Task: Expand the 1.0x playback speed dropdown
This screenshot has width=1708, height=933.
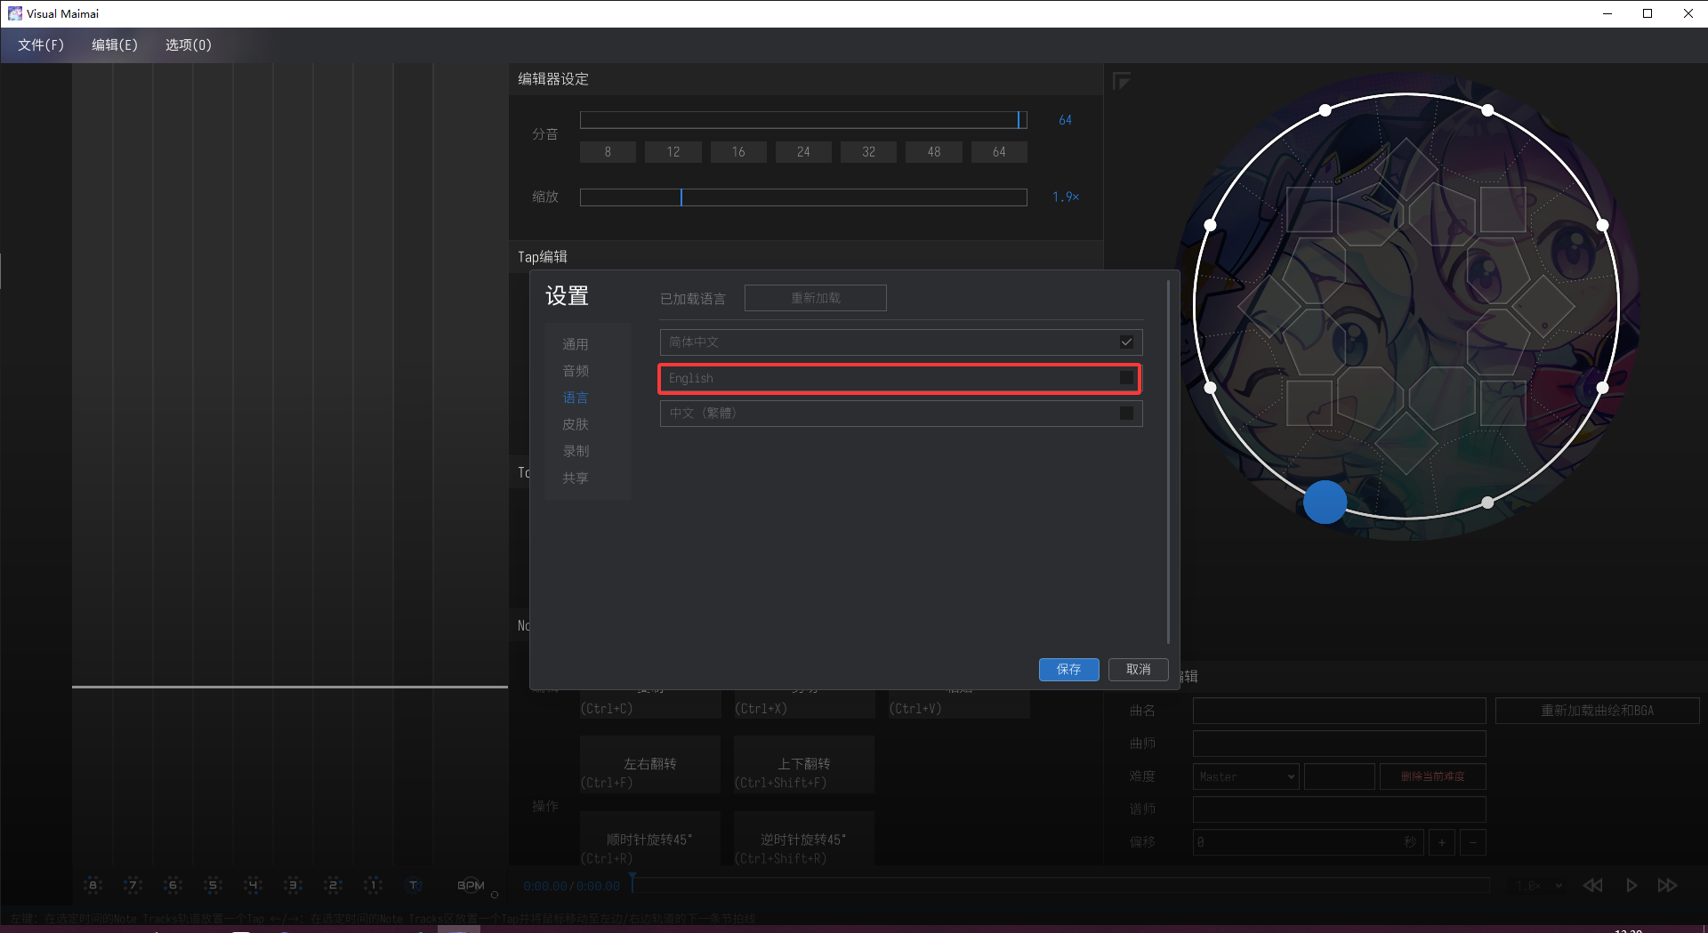Action: pos(1540,886)
